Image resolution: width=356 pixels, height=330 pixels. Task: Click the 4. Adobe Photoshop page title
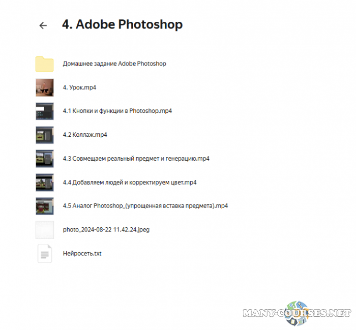(122, 24)
